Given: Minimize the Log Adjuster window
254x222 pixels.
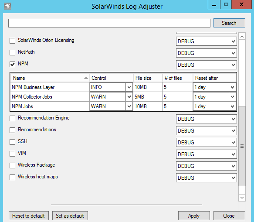Looking at the screenshot, I should pos(214,4).
